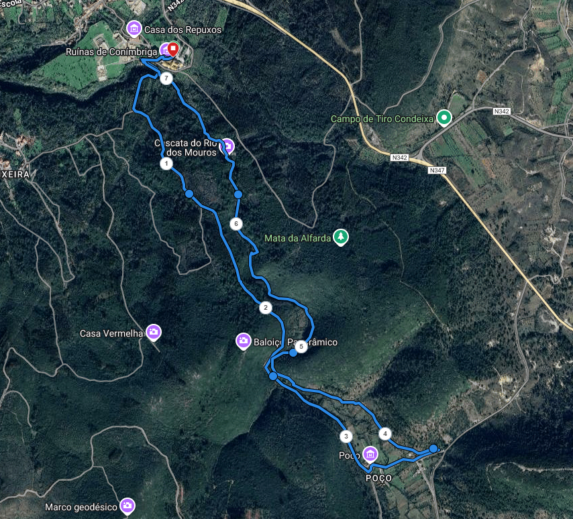
Task: Click kilometer marker 4 on route
Action: [x=385, y=434]
